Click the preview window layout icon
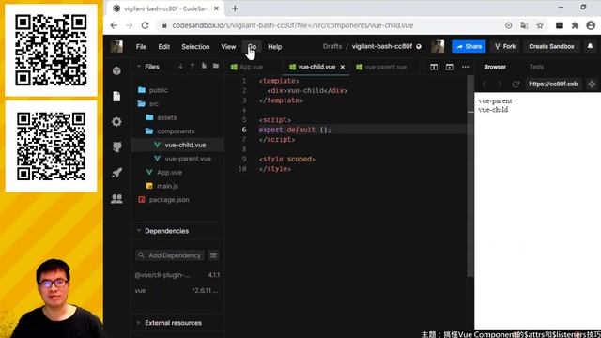 [450, 67]
